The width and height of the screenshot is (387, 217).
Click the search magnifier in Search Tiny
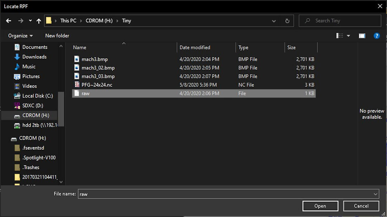(307, 21)
